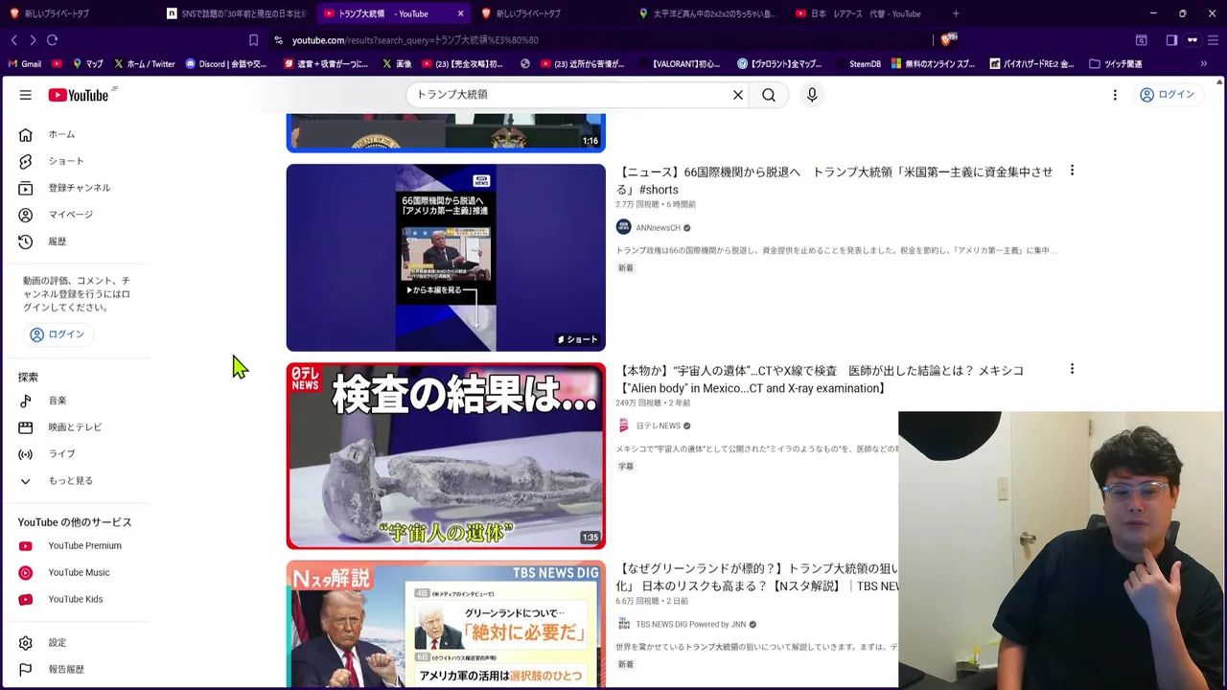Screen dimensions: 1227x690
Task: Open the browser hamburger main menu
Action: coord(1214,40)
